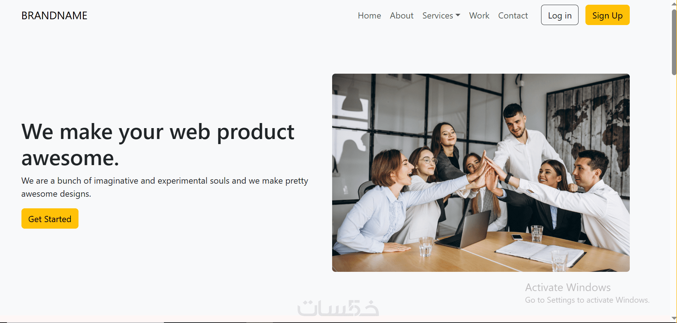The width and height of the screenshot is (677, 323).
Task: Click the team high-five hero photo
Action: 481,173
